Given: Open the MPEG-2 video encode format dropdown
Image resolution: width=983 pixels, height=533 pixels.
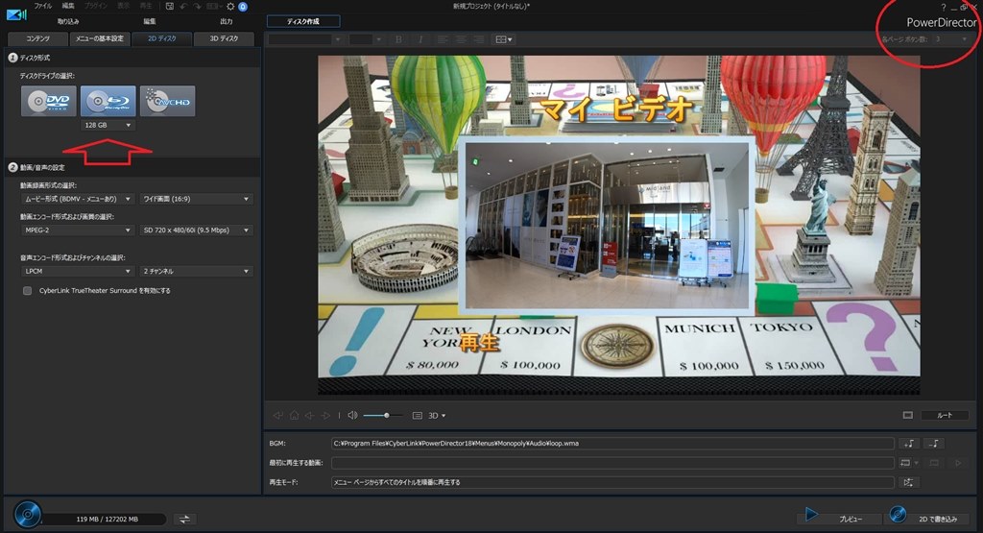Looking at the screenshot, I should pos(77,230).
